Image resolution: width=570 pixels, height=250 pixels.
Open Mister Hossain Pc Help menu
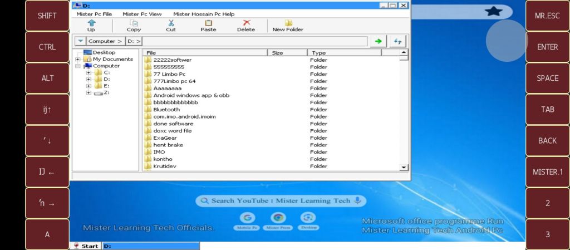(204, 14)
